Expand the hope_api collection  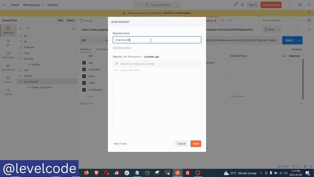(21, 47)
